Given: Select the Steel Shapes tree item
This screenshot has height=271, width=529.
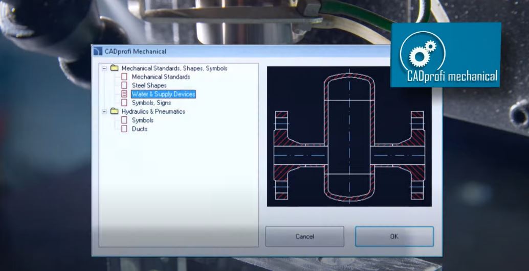Looking at the screenshot, I should pos(149,86).
